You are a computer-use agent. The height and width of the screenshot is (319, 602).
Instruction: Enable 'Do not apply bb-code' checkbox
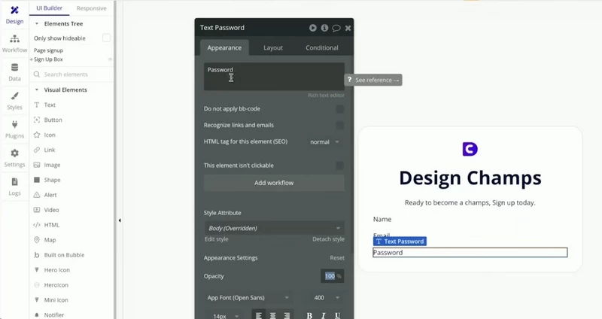click(x=340, y=109)
